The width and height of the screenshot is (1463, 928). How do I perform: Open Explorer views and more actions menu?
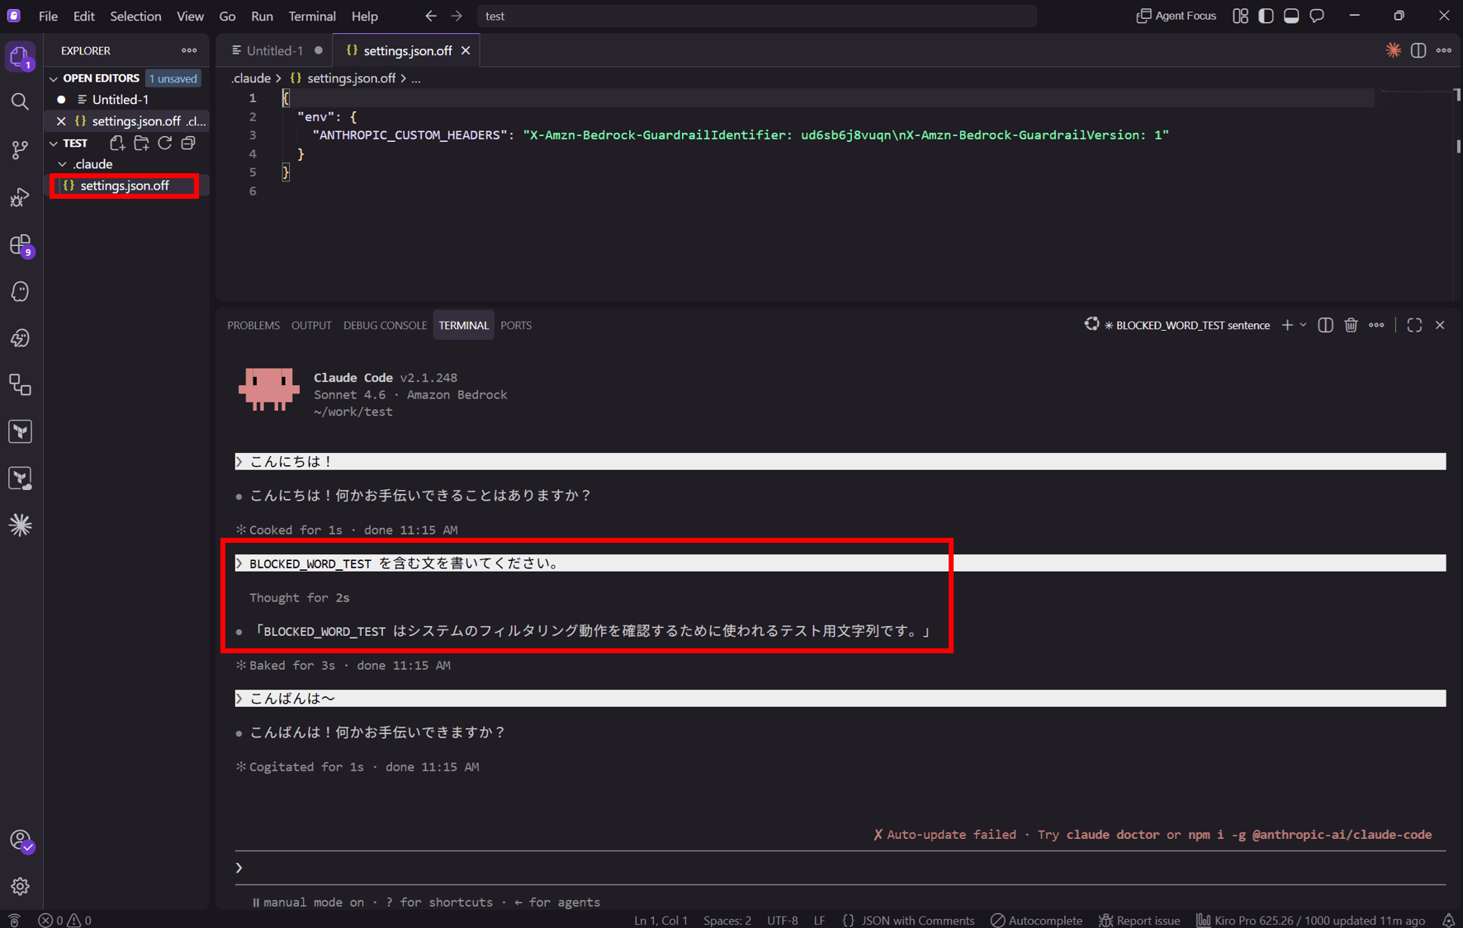tap(189, 50)
